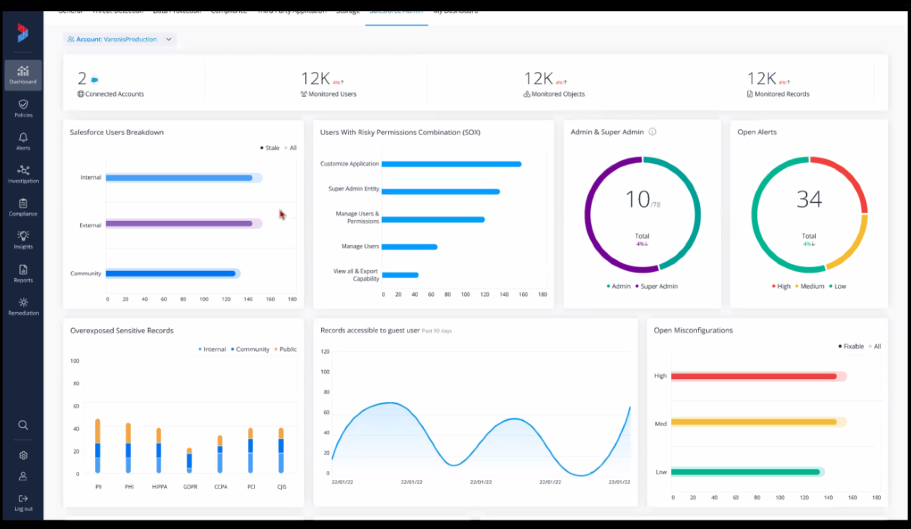Toggle the Fixable legend in Open Misconfigurations
This screenshot has height=529, width=911.
pyautogui.click(x=851, y=346)
